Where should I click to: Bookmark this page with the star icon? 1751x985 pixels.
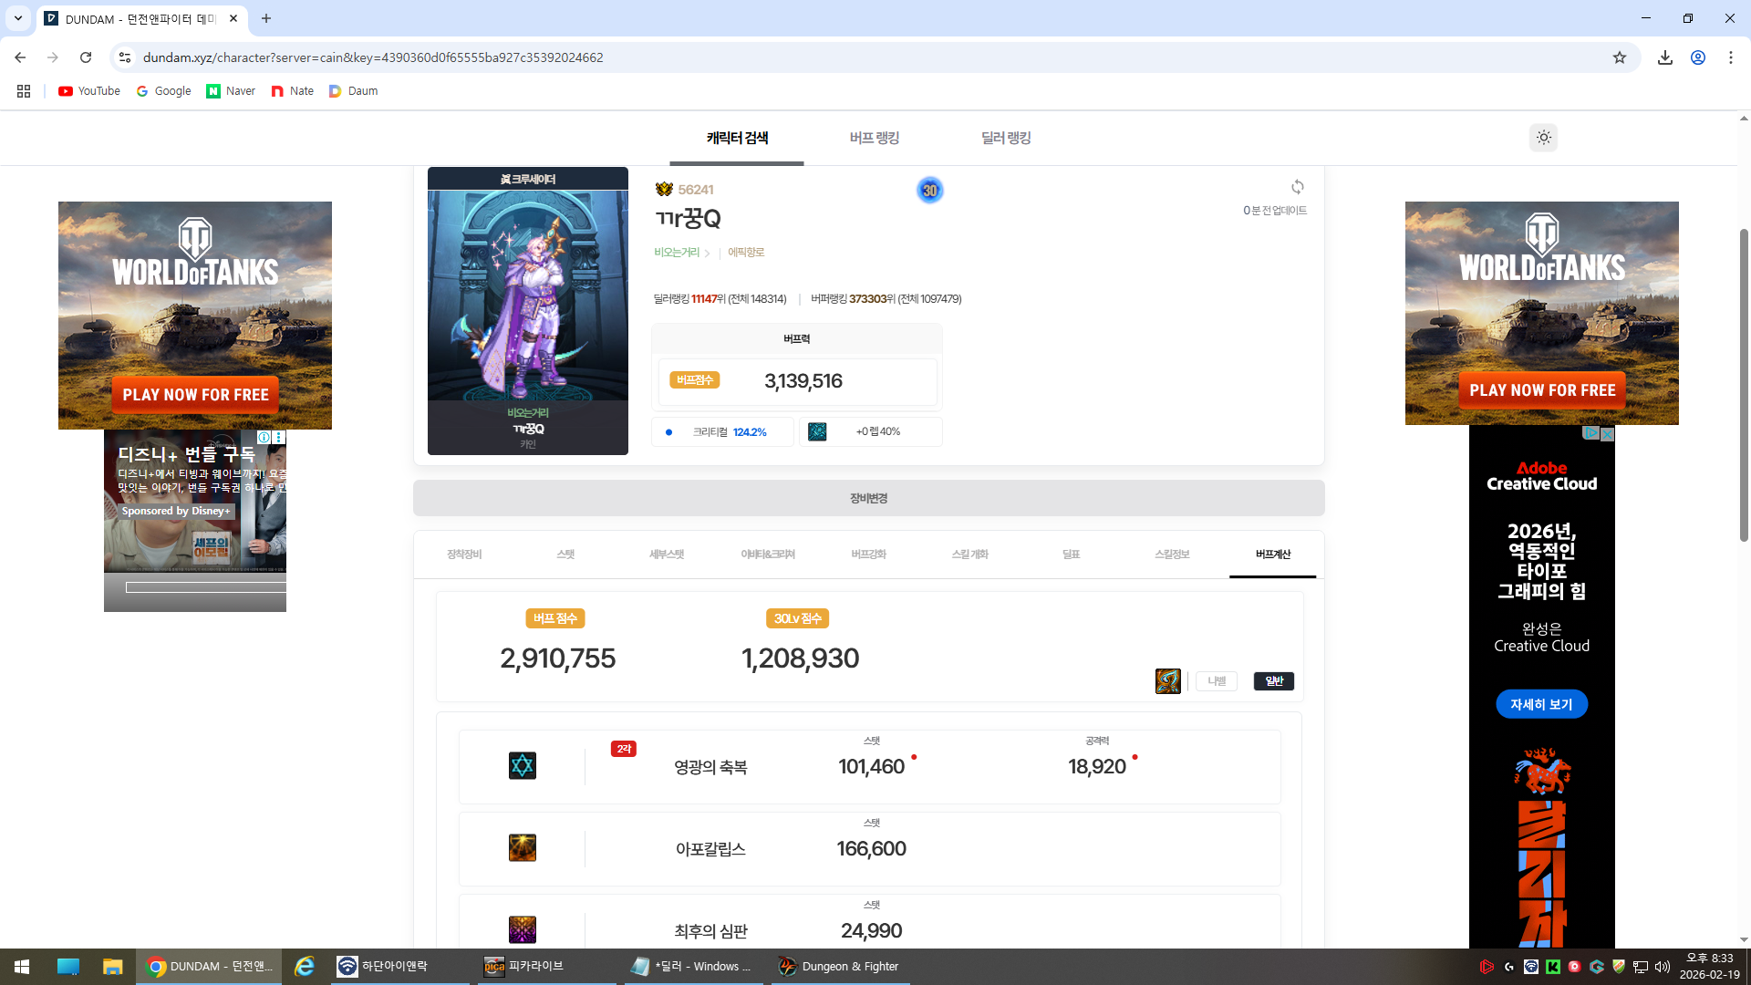click(x=1619, y=57)
